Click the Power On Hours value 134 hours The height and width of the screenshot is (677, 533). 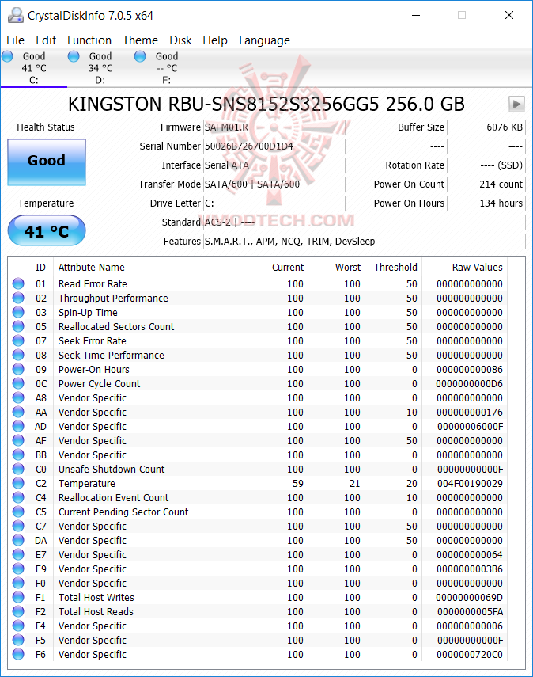[x=486, y=203]
